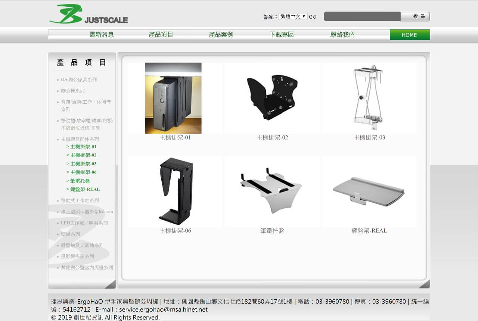This screenshot has height=321, width=478.
Task: View the 主機掛架-06 black holder image
Action: coord(175,191)
